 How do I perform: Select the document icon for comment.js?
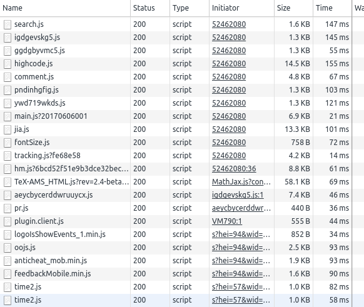click(8, 77)
